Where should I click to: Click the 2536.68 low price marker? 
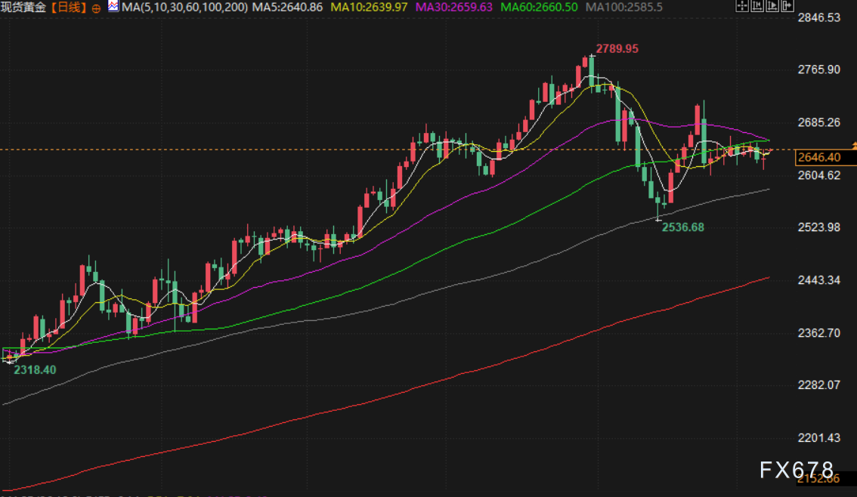(x=683, y=227)
